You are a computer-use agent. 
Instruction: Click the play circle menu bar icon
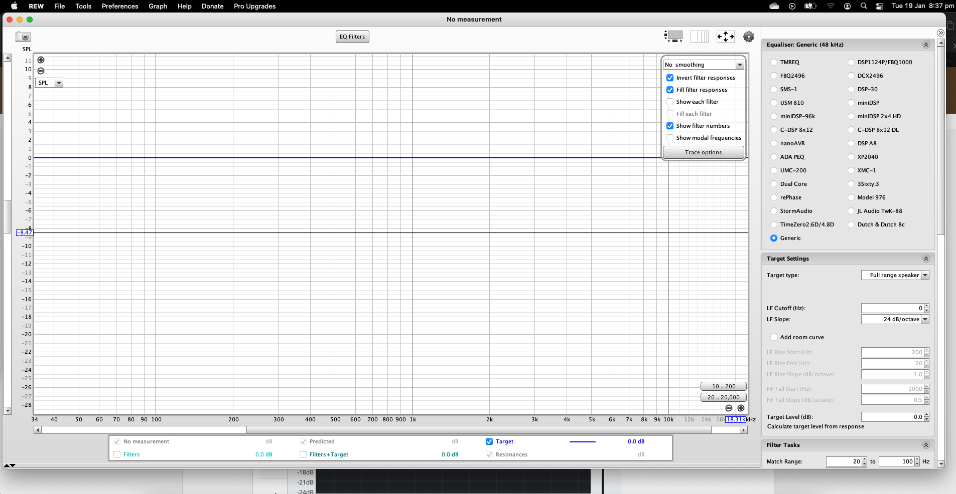tap(792, 6)
